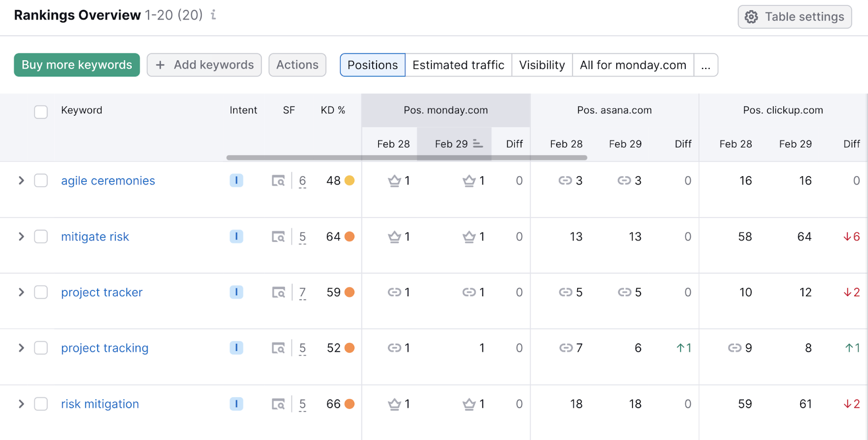Screen dimensions: 868x440
Task: Click the SERP features icon for risk mitigation
Action: pyautogui.click(x=278, y=404)
